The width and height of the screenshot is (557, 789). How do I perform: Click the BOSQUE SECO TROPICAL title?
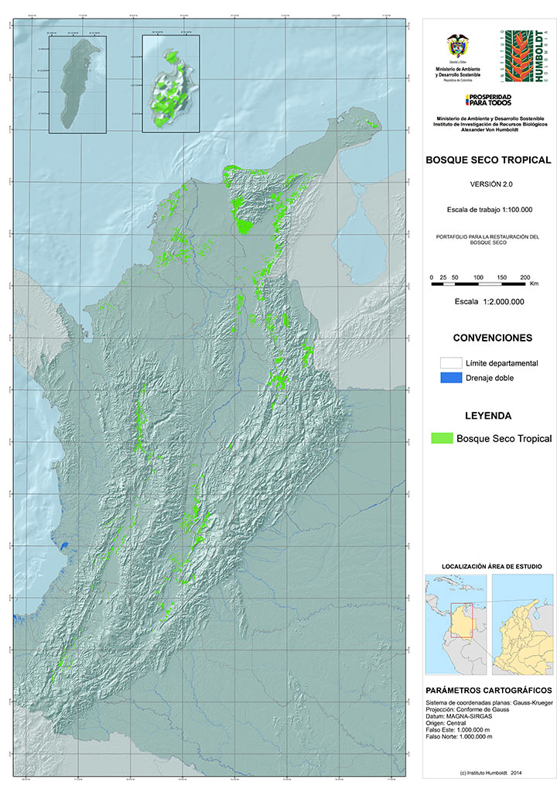pos(488,160)
